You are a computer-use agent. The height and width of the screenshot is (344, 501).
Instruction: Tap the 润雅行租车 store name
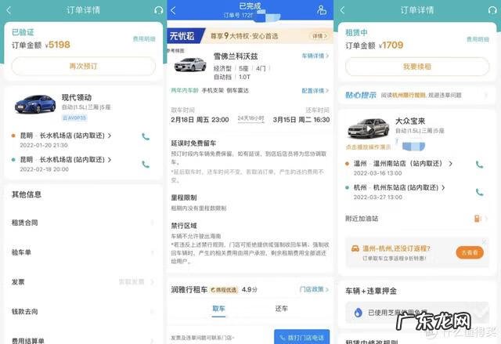coord(189,290)
